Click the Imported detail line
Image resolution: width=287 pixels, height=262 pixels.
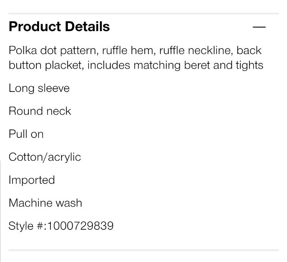32,180
